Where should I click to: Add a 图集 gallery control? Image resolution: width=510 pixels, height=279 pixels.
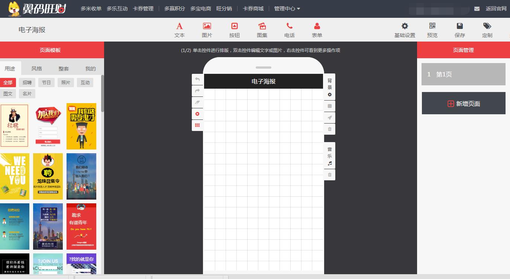click(x=262, y=30)
